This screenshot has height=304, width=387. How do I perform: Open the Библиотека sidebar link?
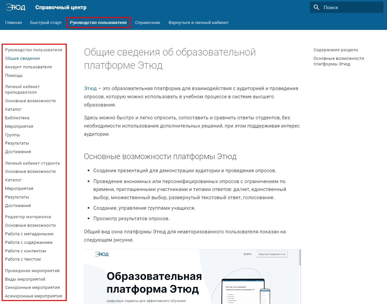[17, 118]
